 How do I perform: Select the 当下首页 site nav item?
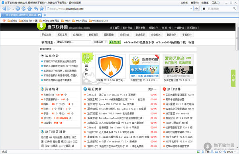115,28
